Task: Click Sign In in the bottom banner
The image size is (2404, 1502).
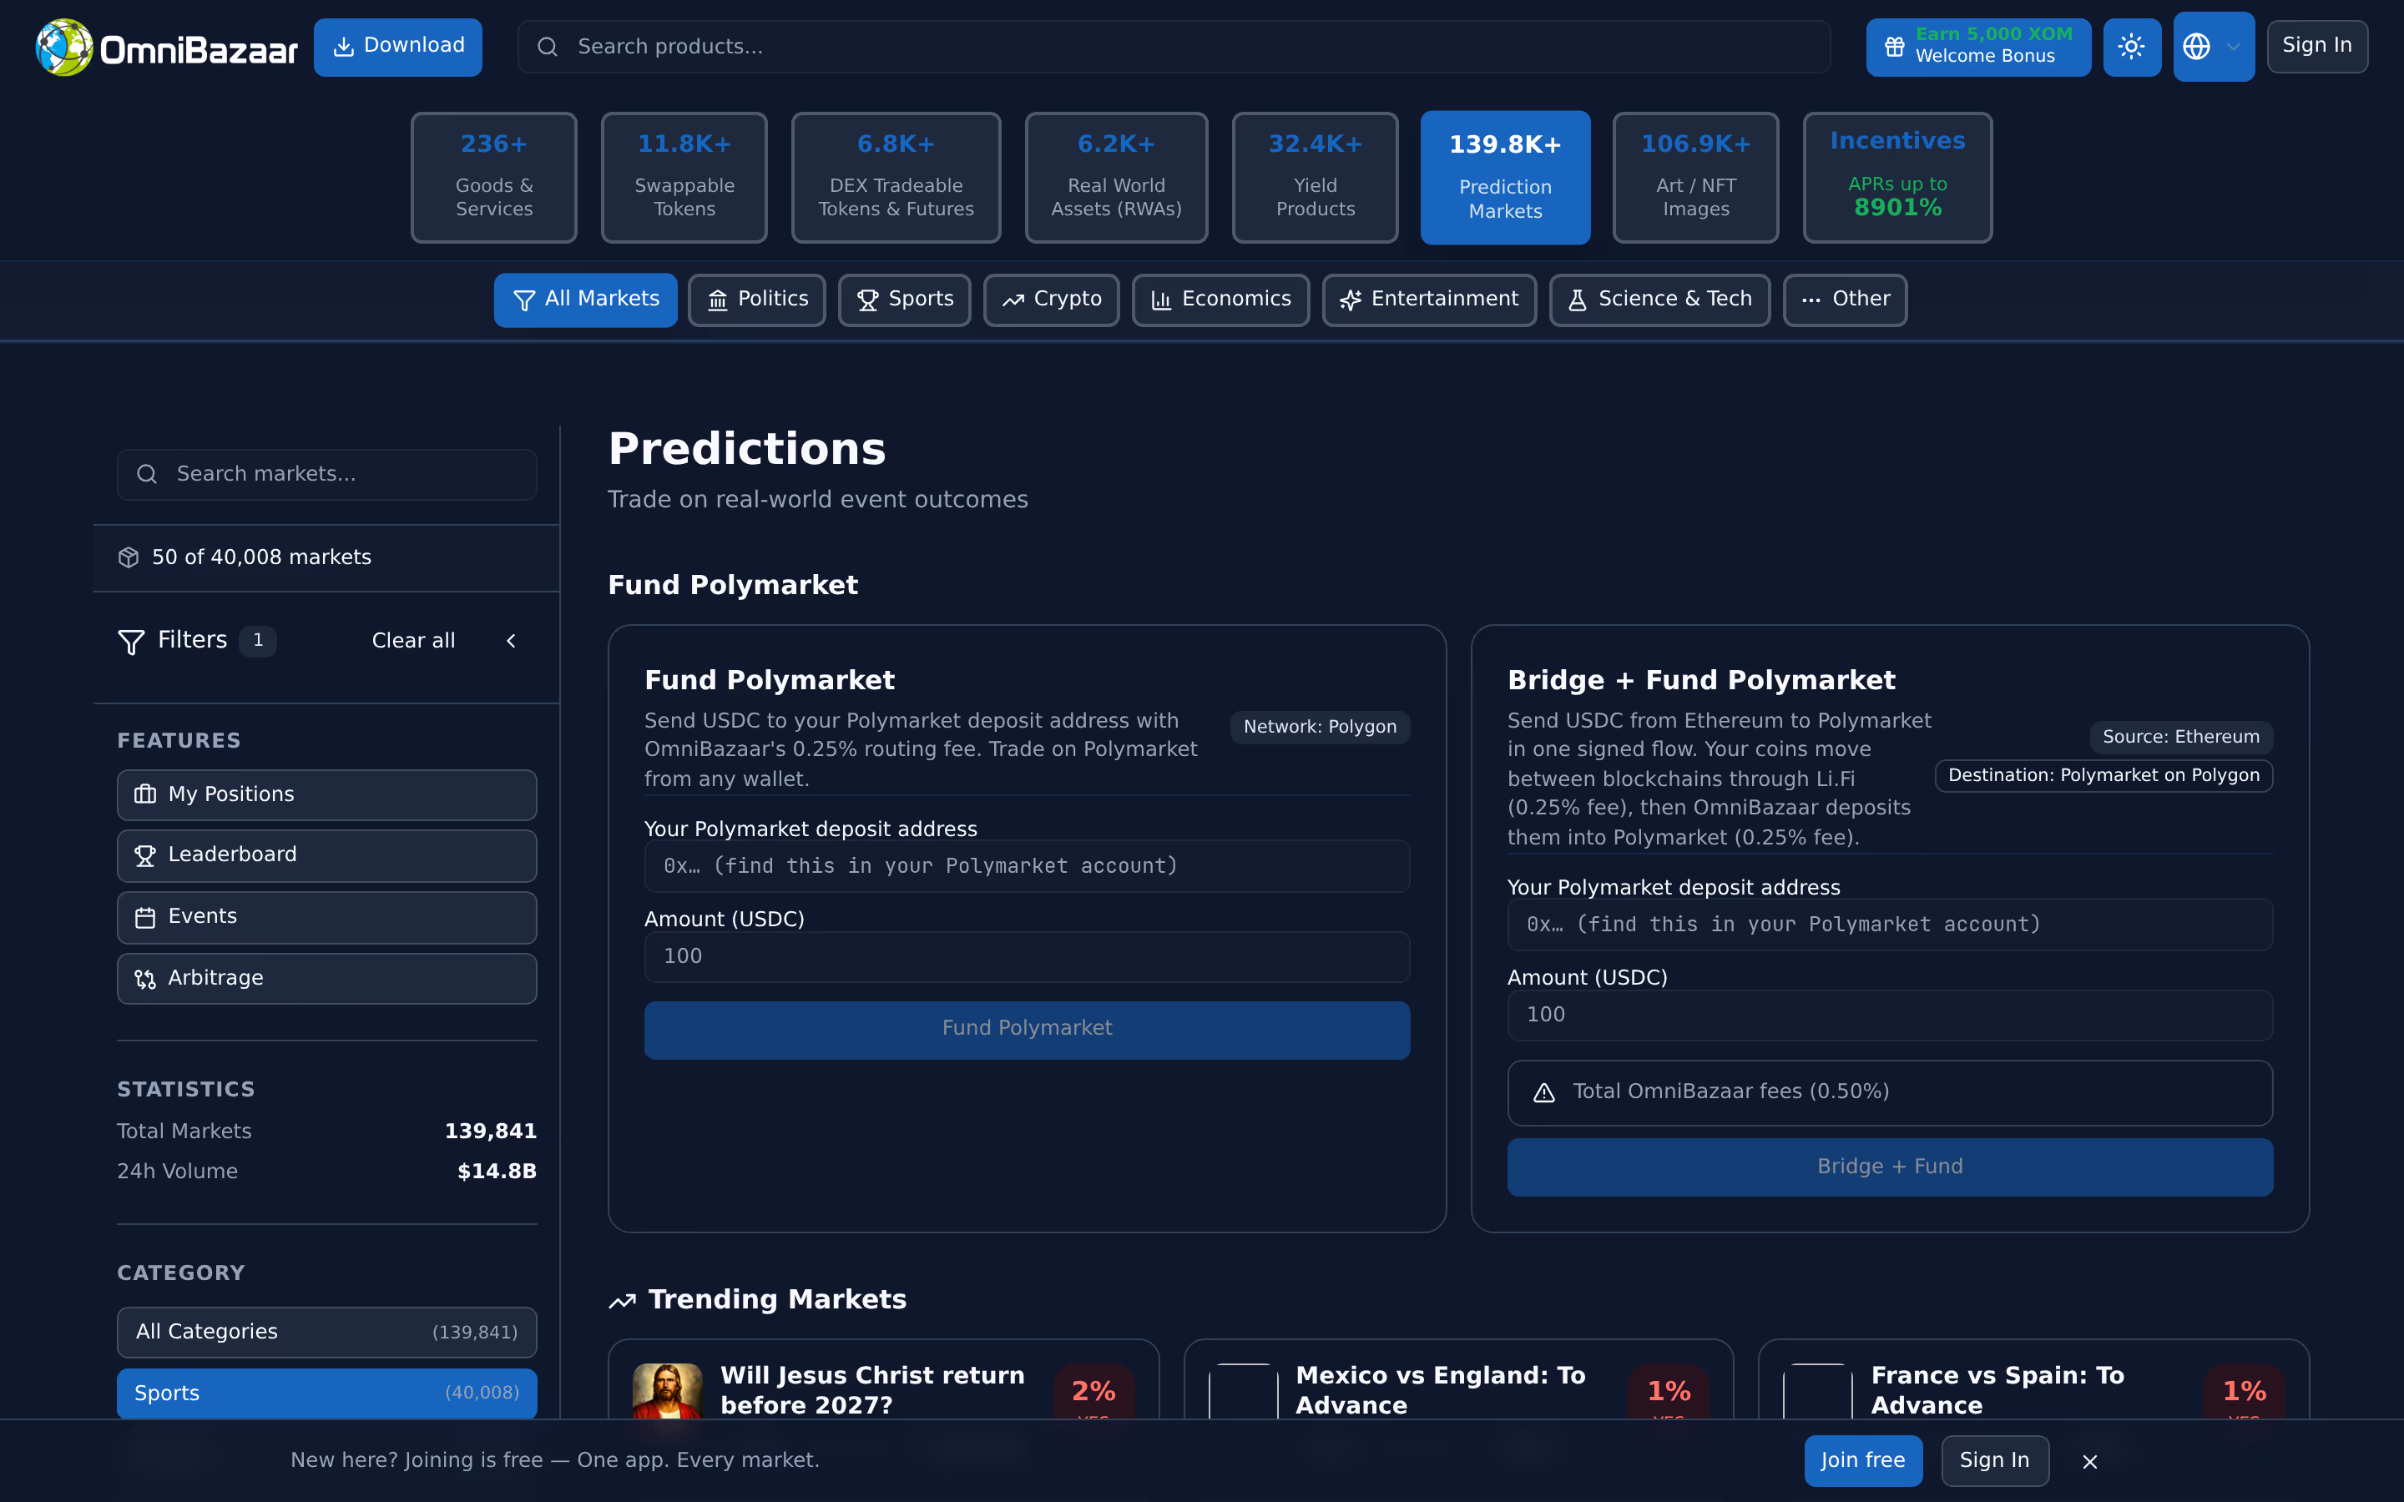Action: pos(1995,1460)
